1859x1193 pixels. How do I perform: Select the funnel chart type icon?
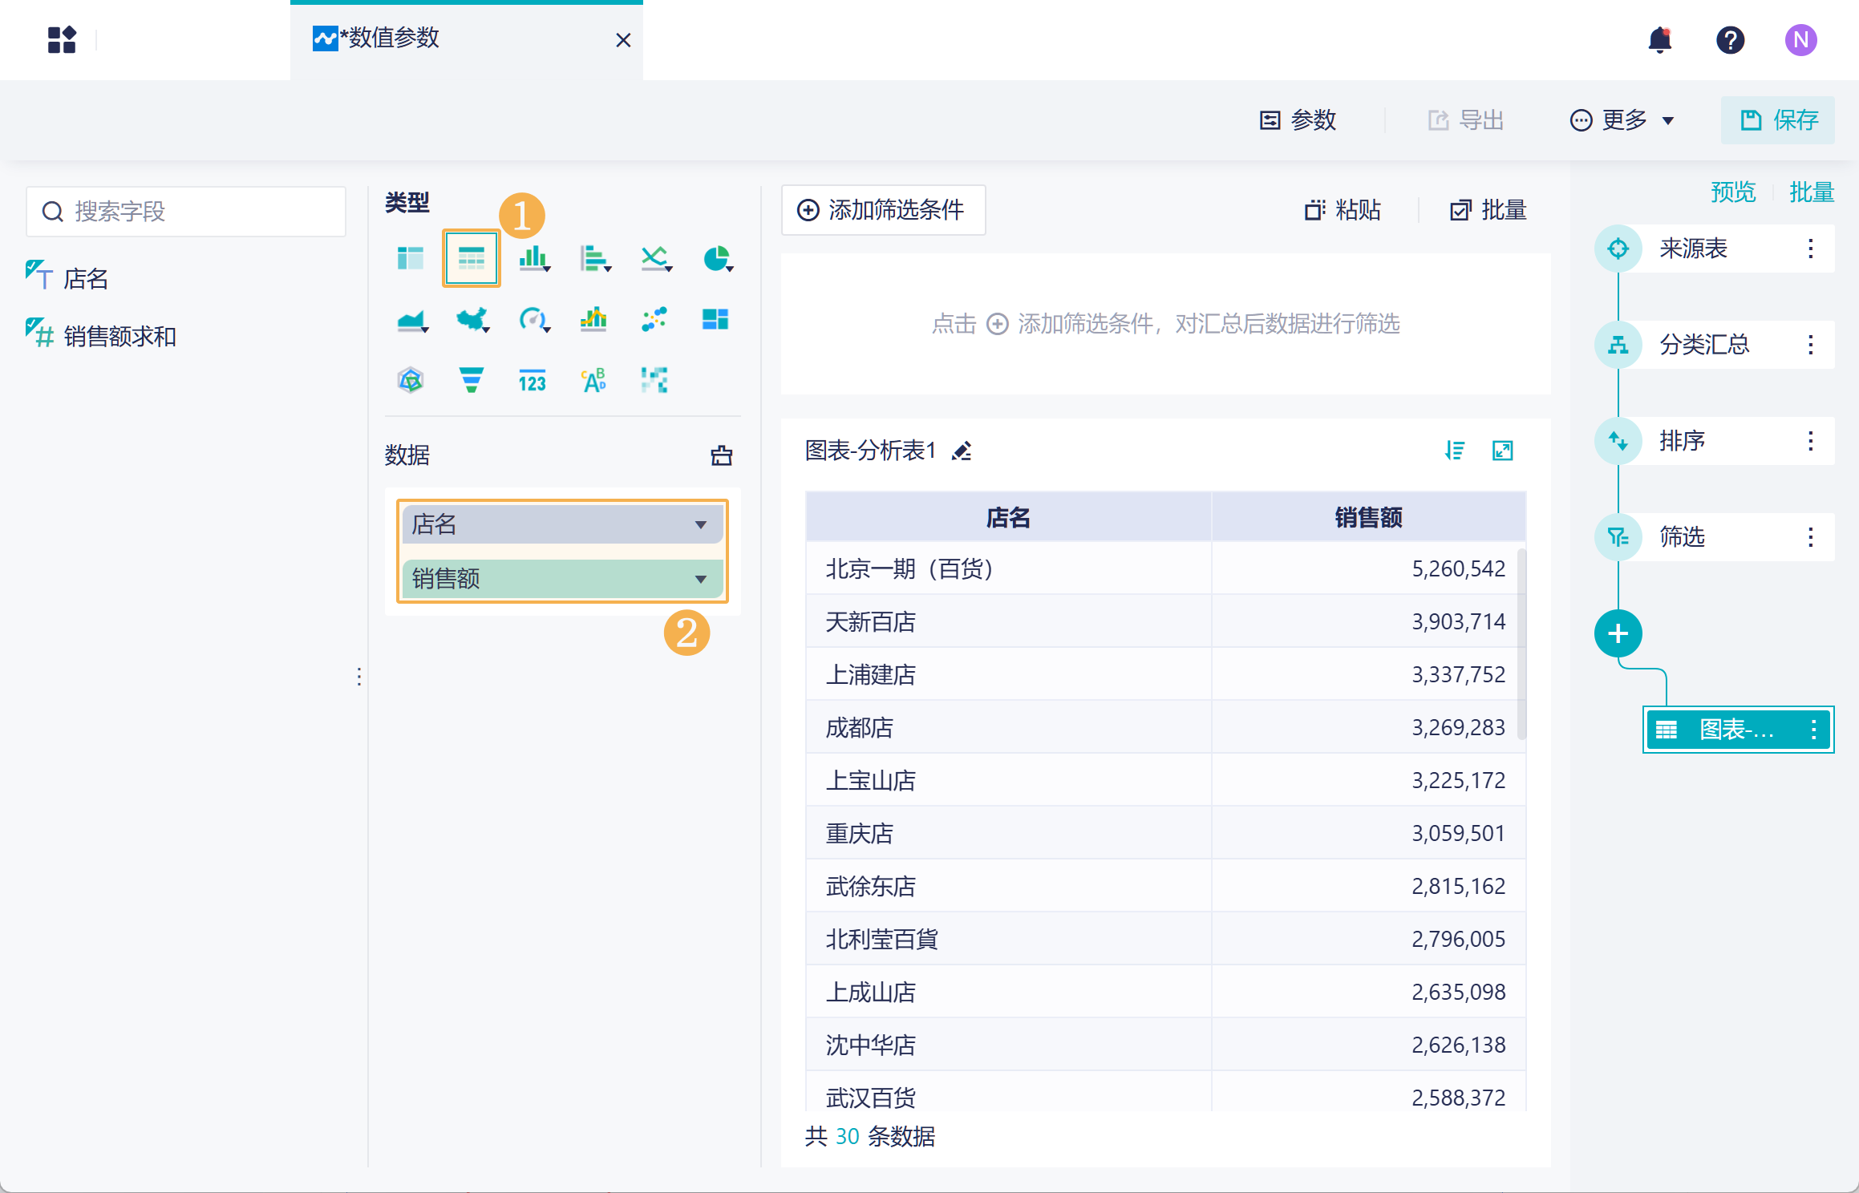[472, 380]
